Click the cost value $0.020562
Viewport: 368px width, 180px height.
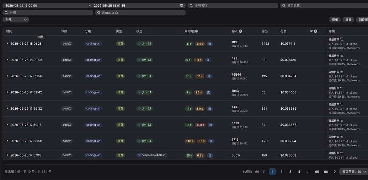[x=288, y=155]
